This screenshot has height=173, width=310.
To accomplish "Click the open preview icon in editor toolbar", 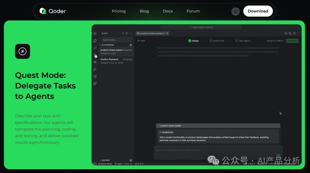I will (x=286, y=33).
